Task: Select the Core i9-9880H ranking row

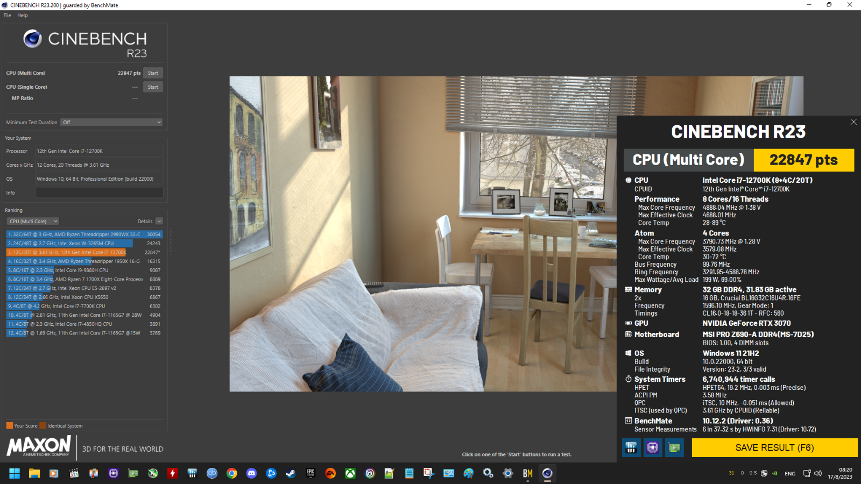Action: tap(84, 271)
